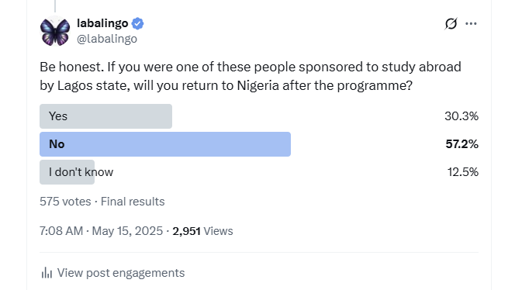Click the 575 votes count text
Image resolution: width=515 pixels, height=290 pixels.
(65, 202)
